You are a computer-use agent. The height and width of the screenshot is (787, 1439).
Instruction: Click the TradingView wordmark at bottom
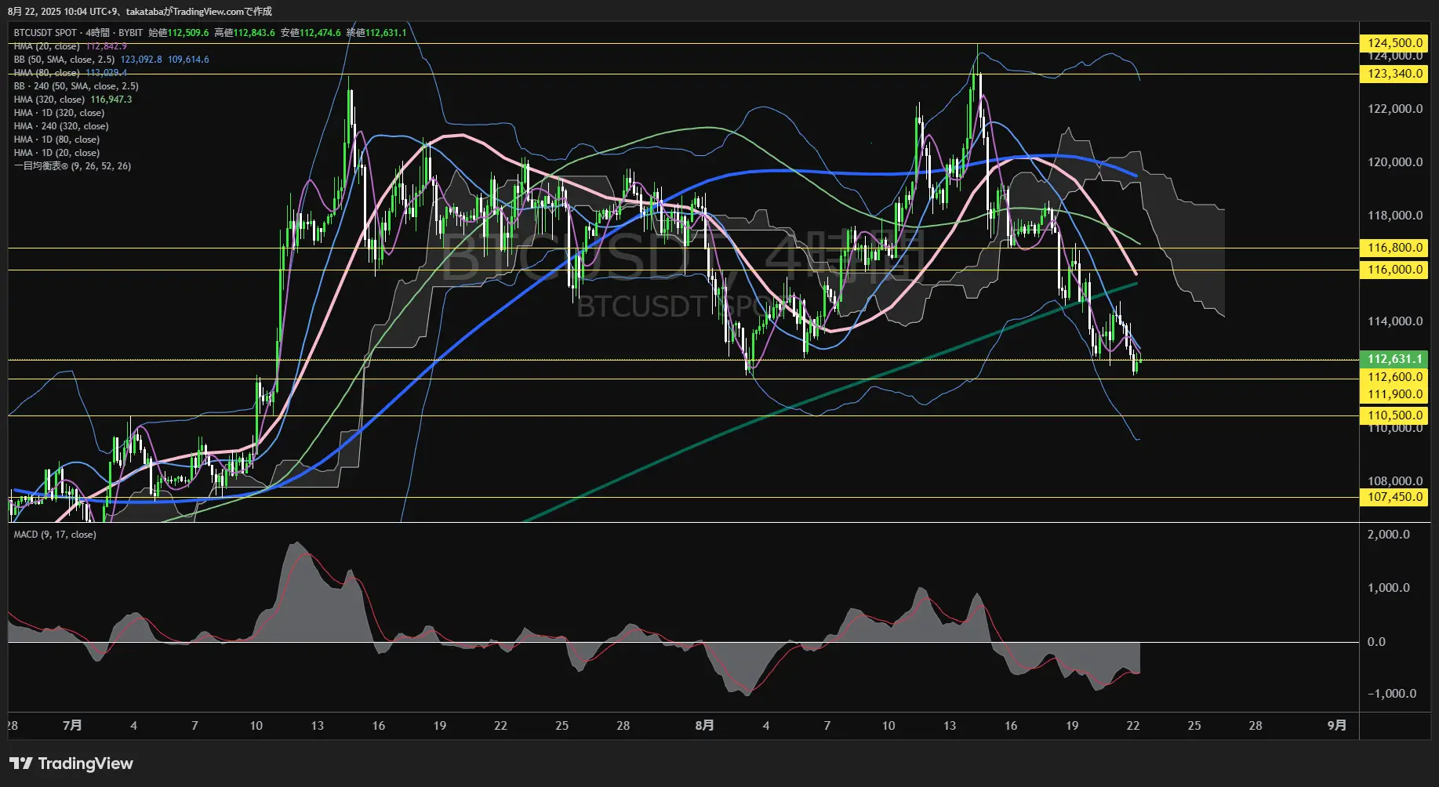pyautogui.click(x=85, y=763)
